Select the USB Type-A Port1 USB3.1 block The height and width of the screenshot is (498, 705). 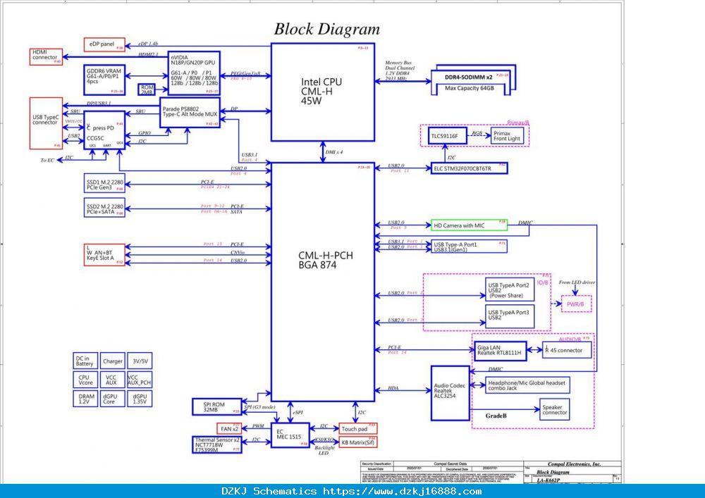(470, 247)
